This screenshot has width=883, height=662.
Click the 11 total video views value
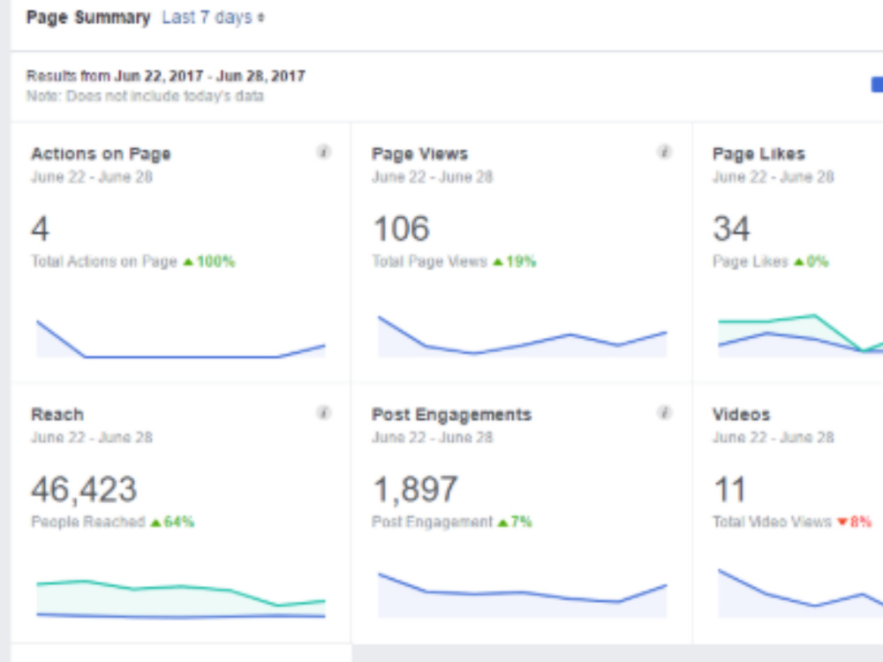pos(730,490)
